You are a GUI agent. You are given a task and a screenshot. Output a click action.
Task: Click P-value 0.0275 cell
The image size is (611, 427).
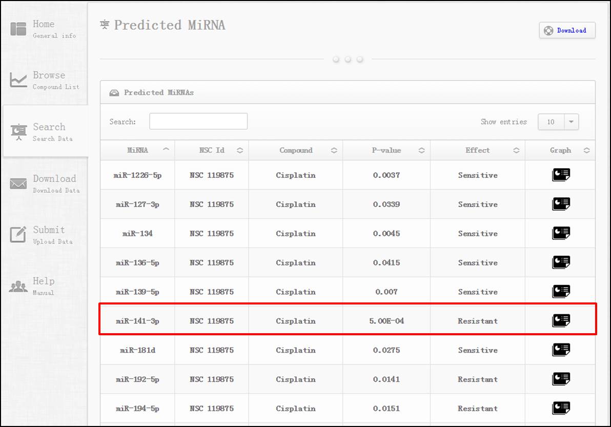pyautogui.click(x=386, y=350)
